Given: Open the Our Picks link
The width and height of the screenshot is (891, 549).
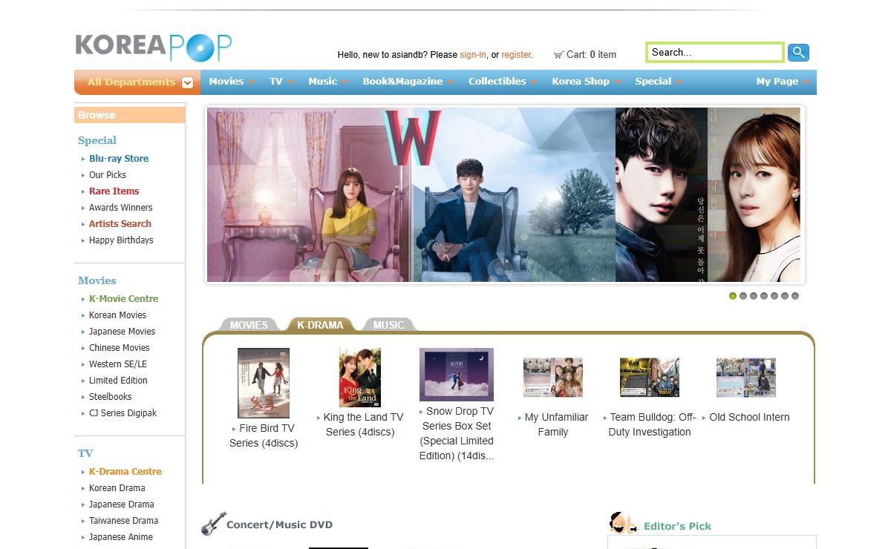Looking at the screenshot, I should (108, 175).
